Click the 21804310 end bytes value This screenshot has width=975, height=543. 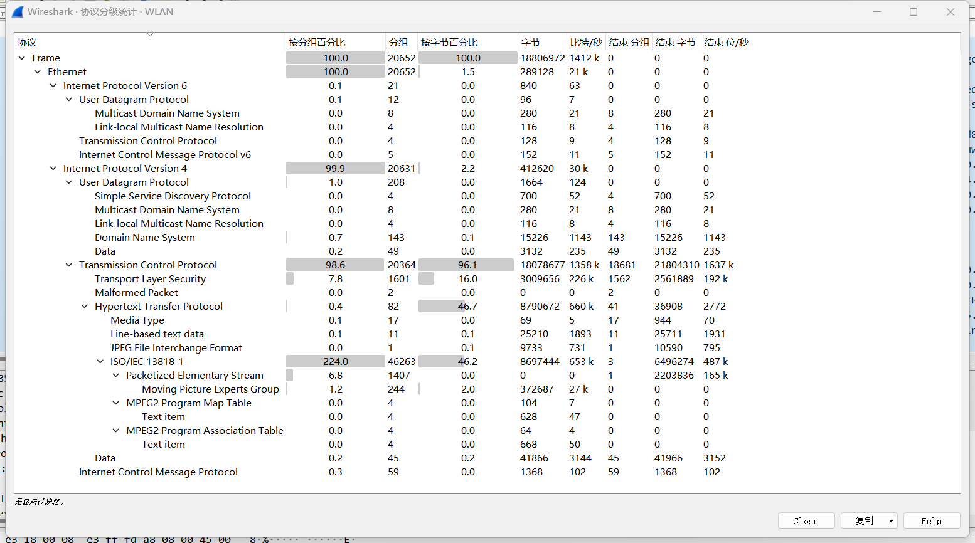676,265
